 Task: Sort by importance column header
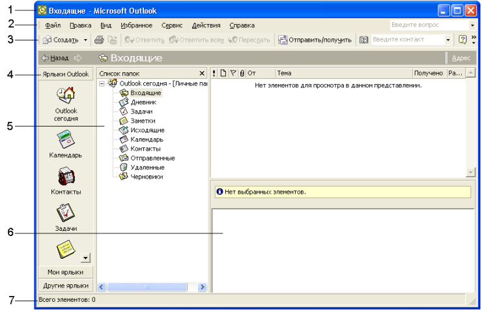pos(214,73)
